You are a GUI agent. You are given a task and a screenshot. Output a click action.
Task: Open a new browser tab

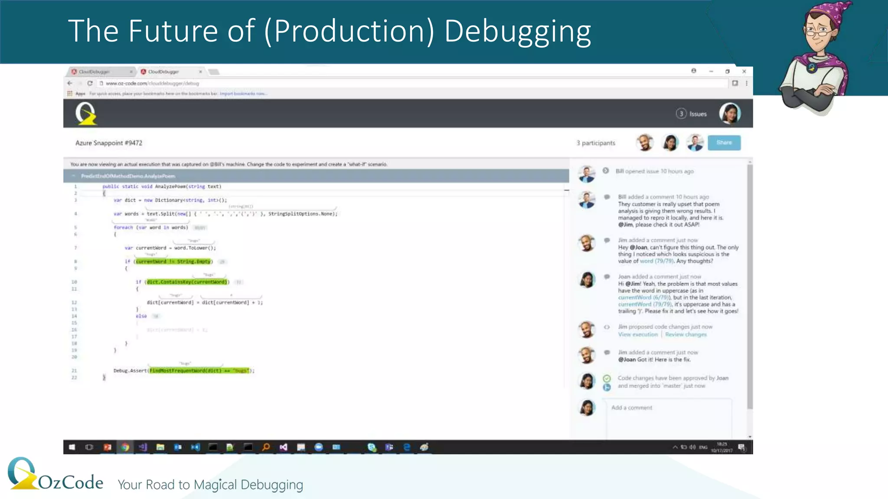click(214, 72)
